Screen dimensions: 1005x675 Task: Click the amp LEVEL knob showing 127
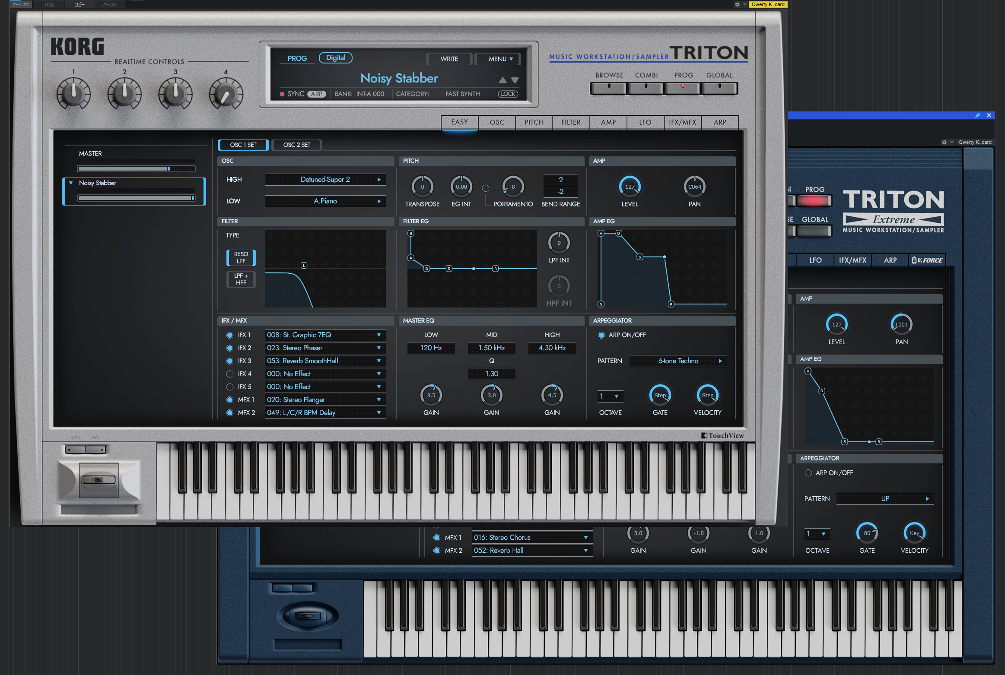click(630, 187)
